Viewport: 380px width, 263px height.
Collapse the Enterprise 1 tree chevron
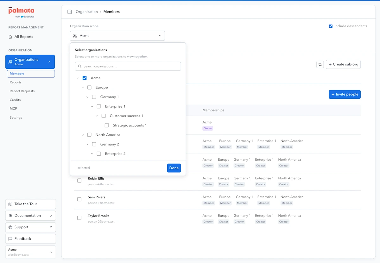tap(92, 106)
